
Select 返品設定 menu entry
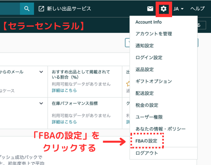coord(144,69)
